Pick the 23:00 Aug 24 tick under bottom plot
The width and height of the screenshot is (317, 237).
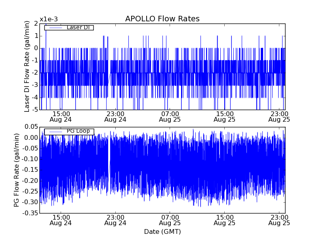point(115,220)
